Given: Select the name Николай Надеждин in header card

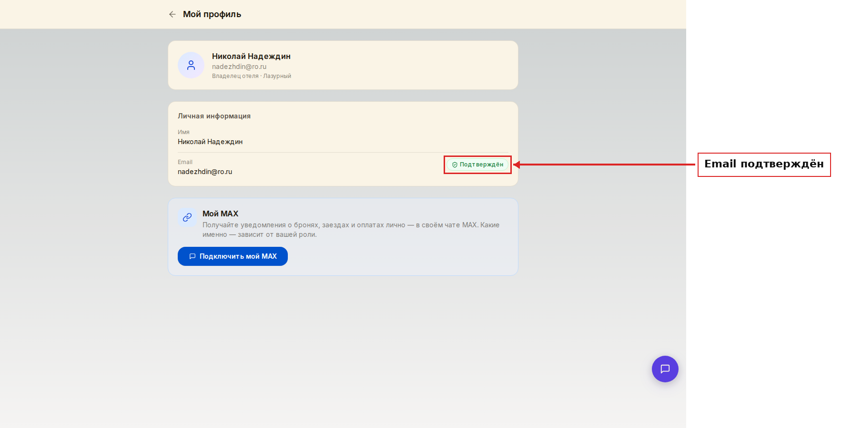Looking at the screenshot, I should [251, 56].
